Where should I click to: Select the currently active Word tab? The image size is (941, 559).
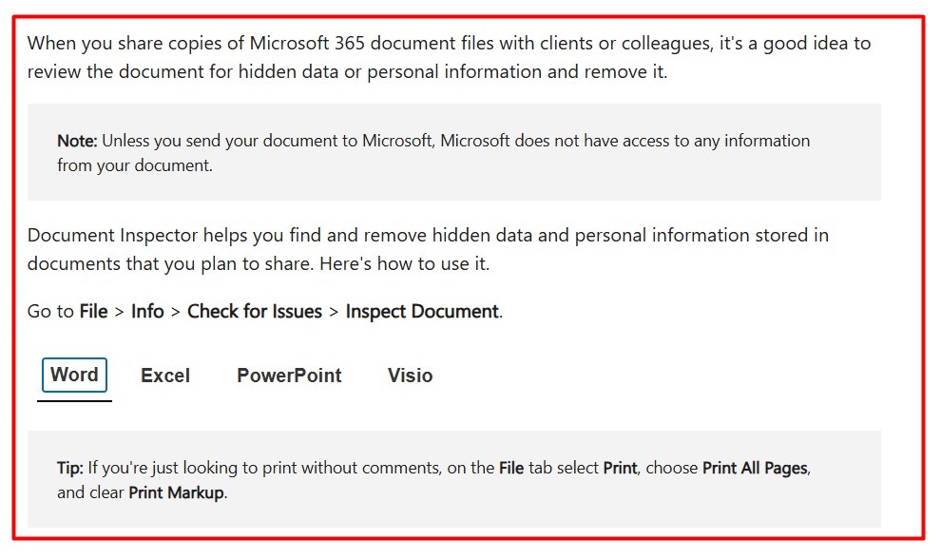[73, 374]
